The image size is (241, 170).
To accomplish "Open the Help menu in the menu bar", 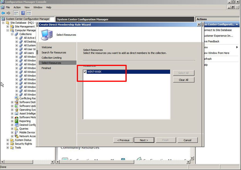I will pyautogui.click(x=48, y=8).
